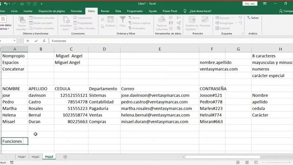Add a new sheet with the plus button
Screen dimensions: 293x165
[x=65, y=157]
